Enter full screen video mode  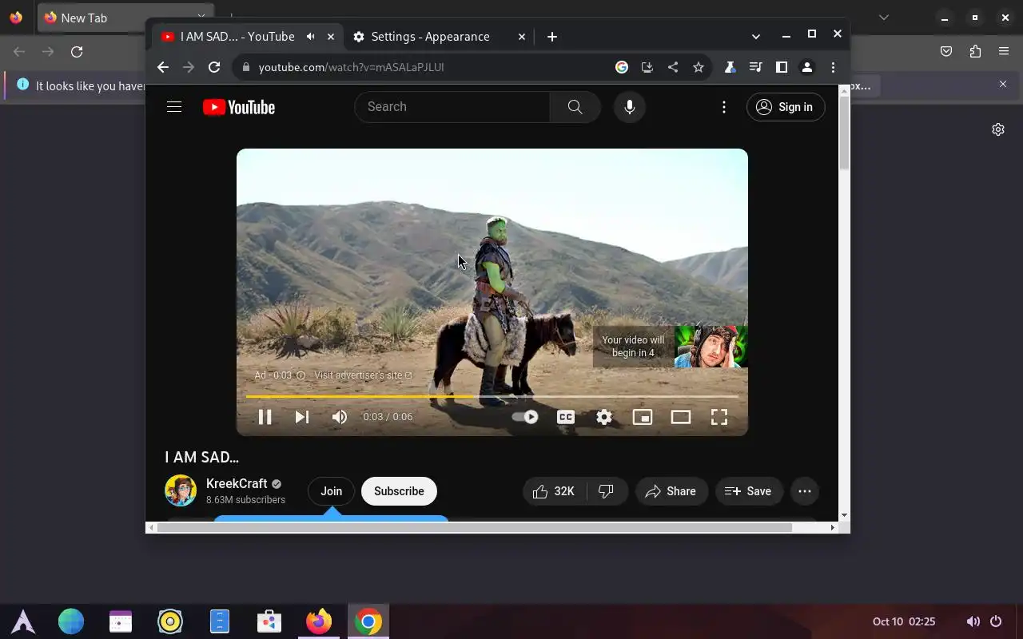point(719,417)
